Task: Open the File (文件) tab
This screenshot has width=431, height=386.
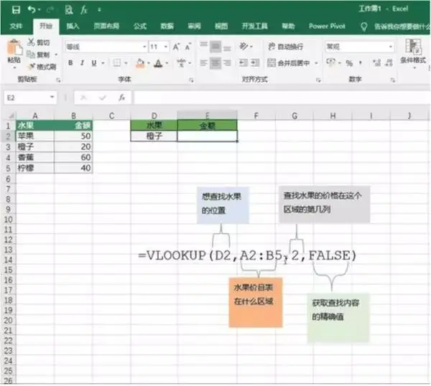Action: (16, 26)
